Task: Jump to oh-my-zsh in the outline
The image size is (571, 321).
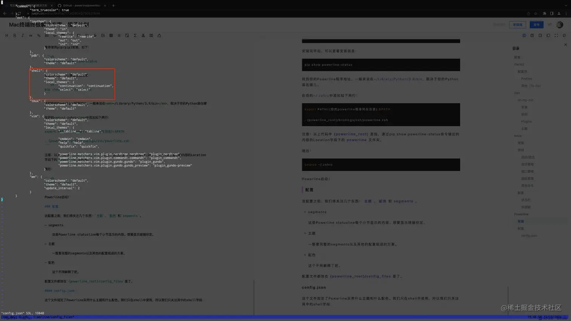Action: click(525, 100)
